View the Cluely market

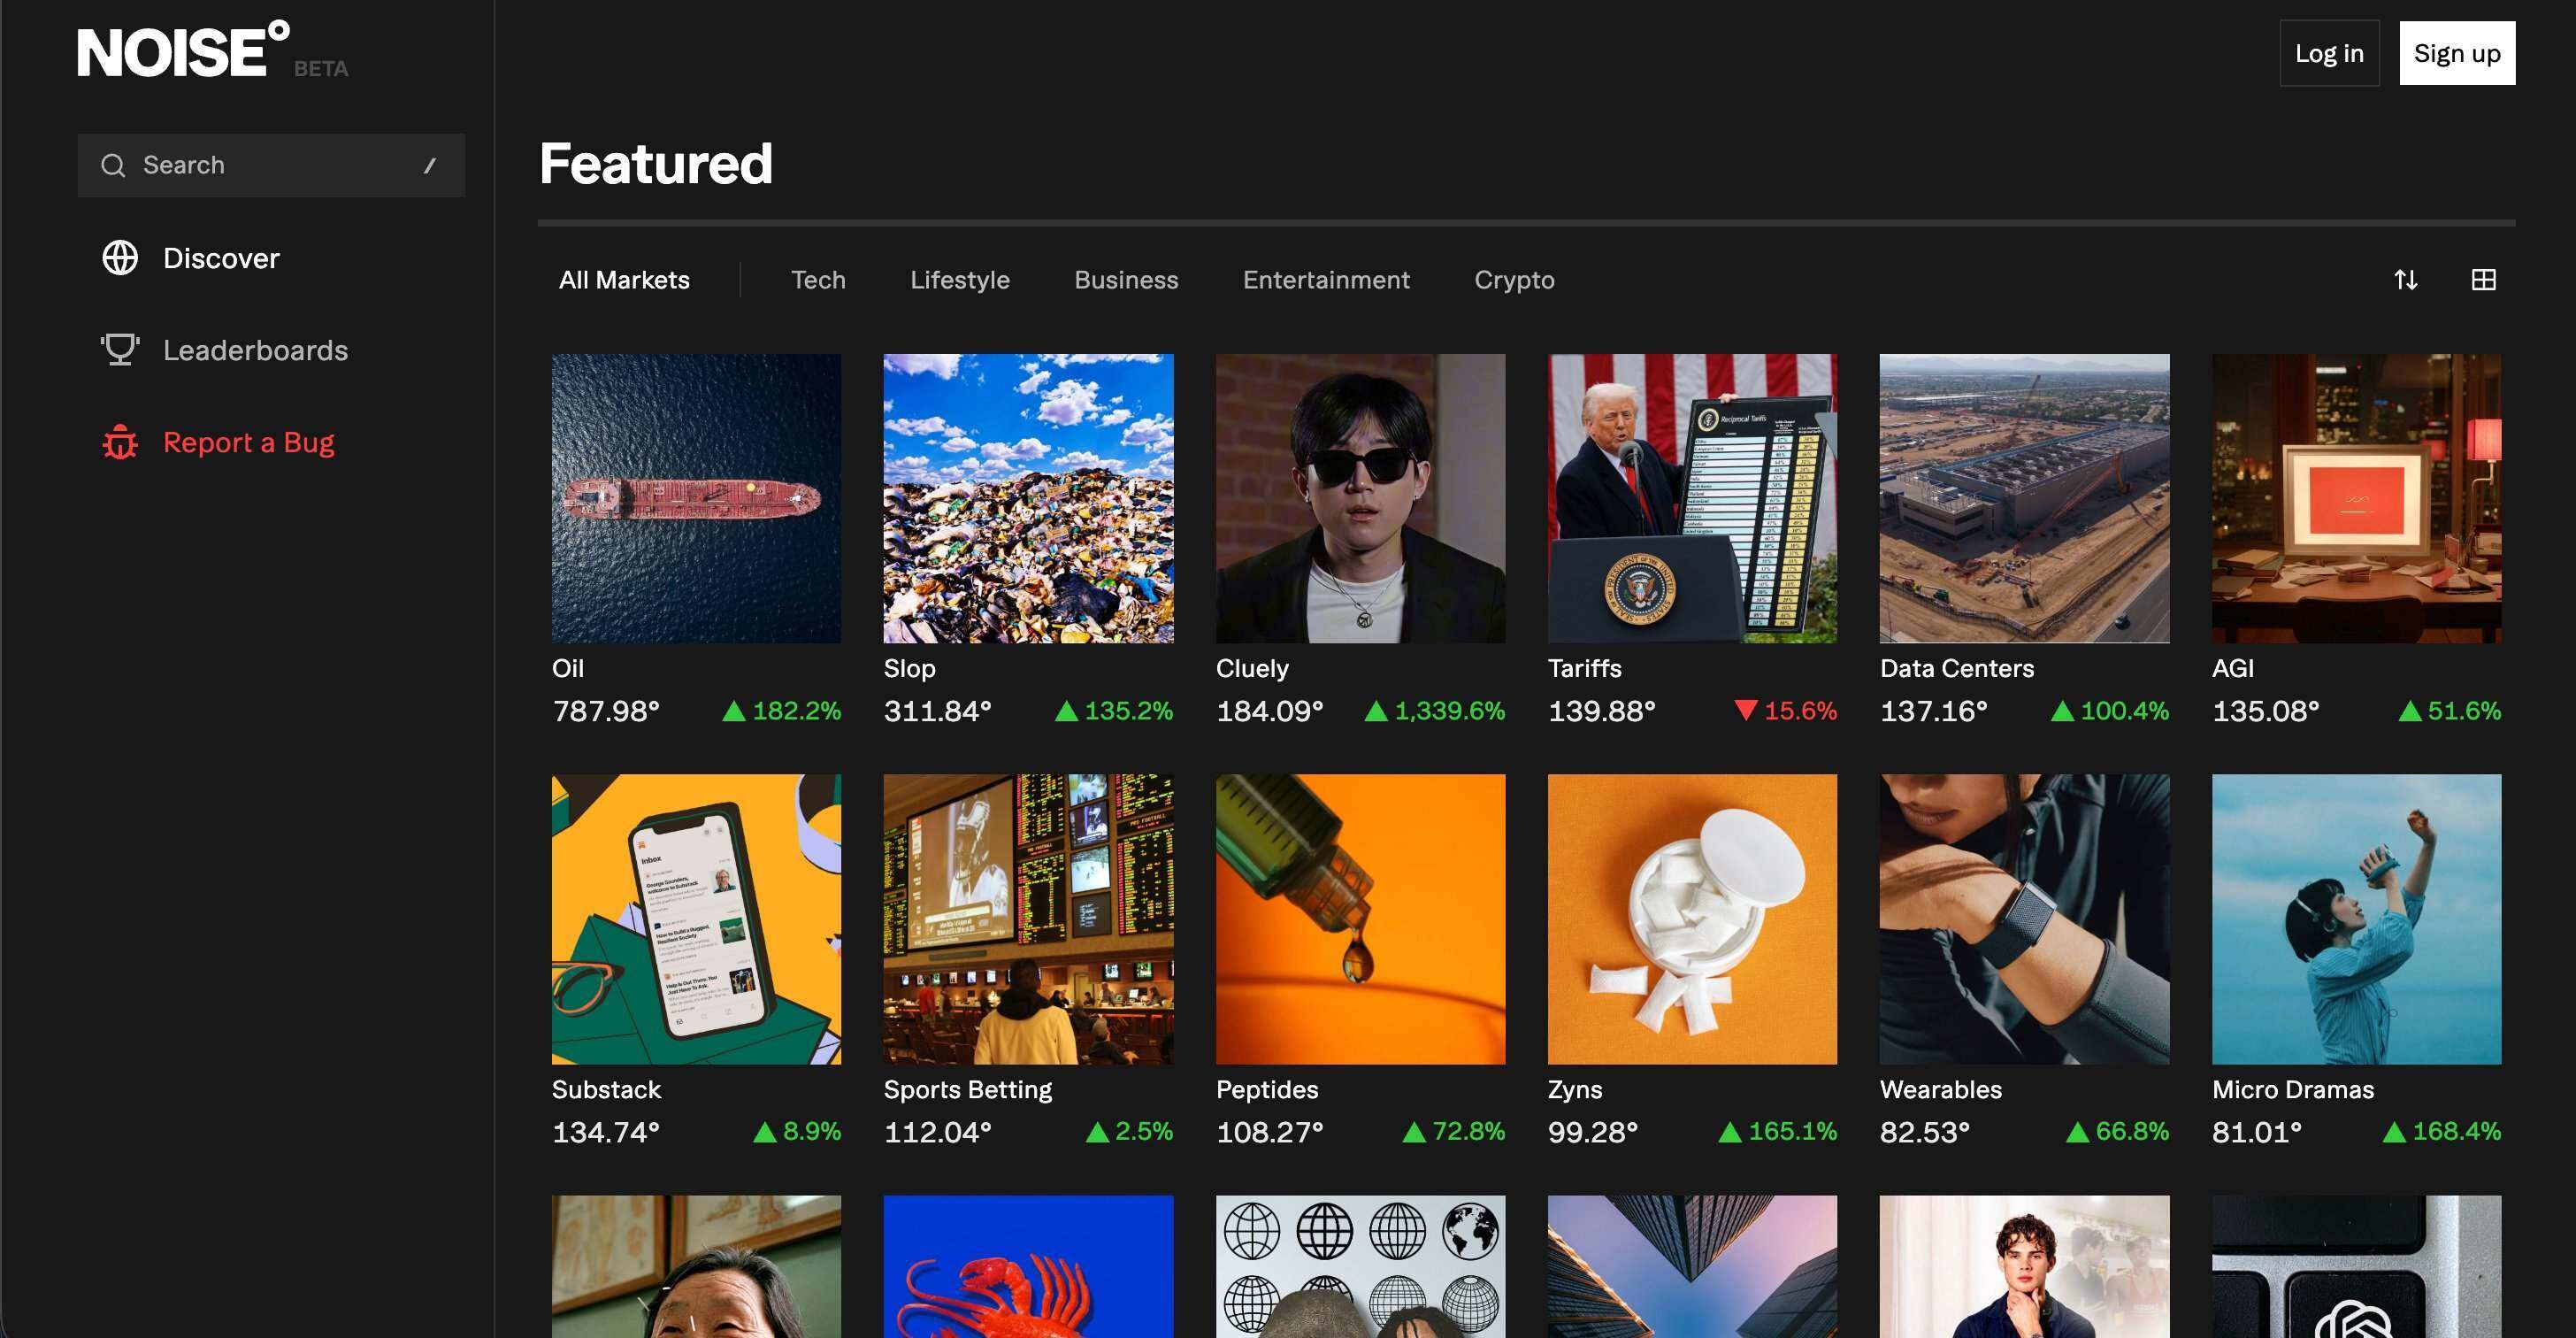point(1360,497)
